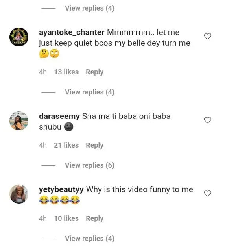View the 10 likes on yetybeautyy's comment
The height and width of the screenshot is (248, 236).
click(x=66, y=218)
